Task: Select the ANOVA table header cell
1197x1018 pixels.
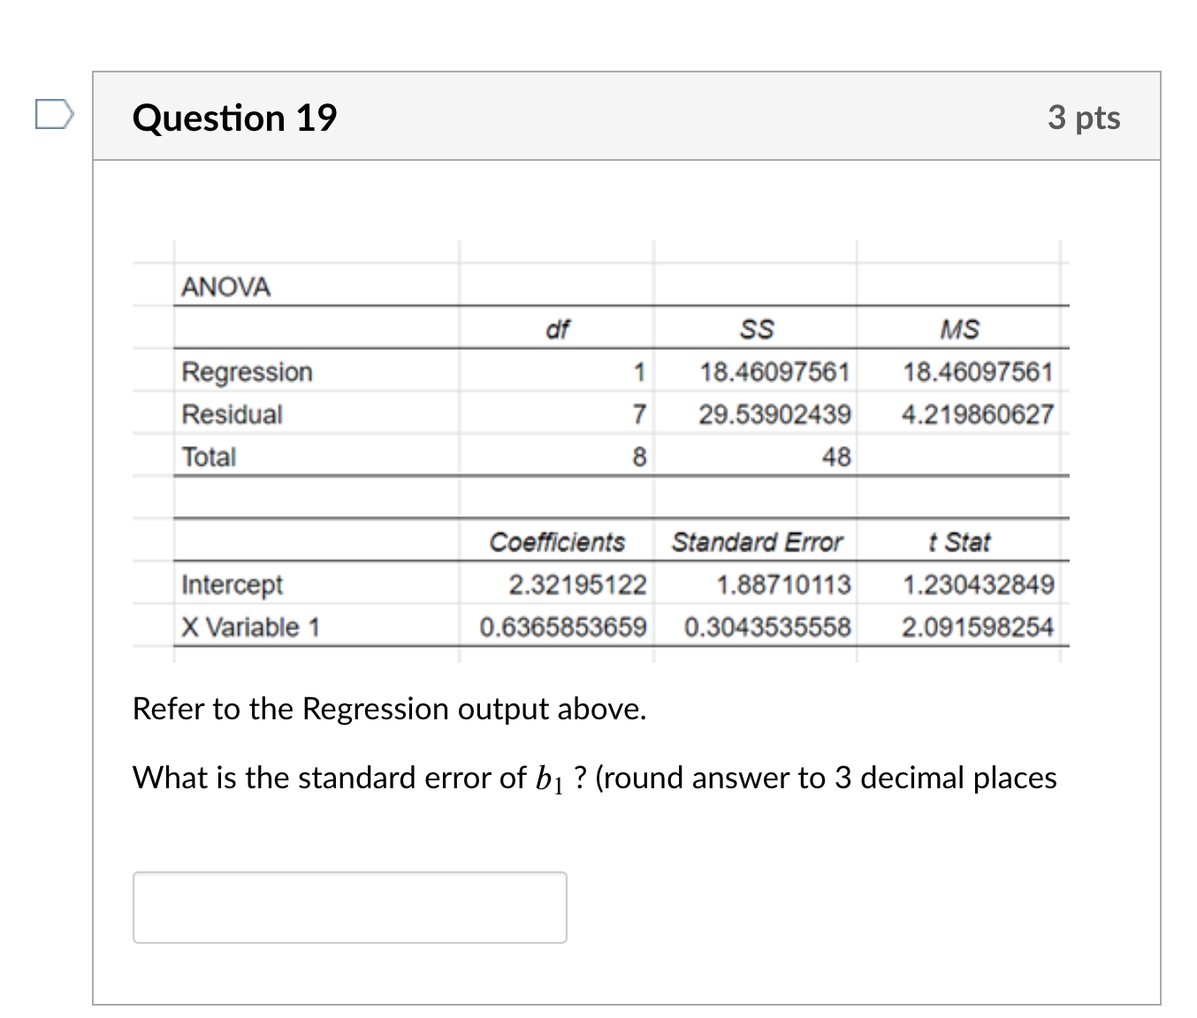Action: pos(226,285)
